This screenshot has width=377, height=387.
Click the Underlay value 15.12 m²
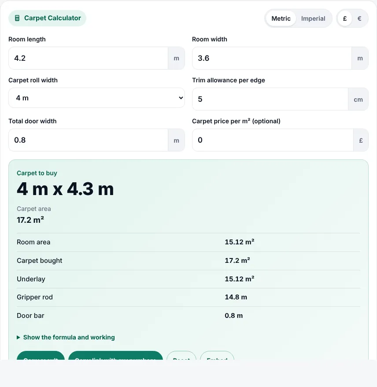(240, 279)
